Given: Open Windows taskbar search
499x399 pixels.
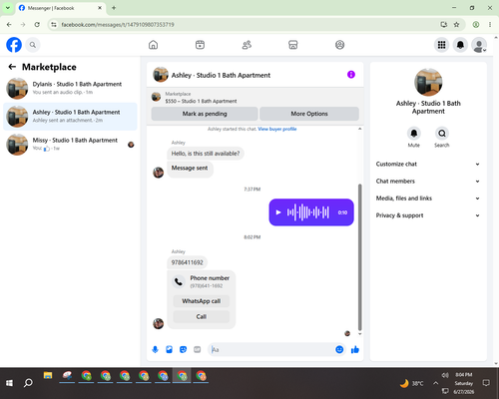Looking at the screenshot, I should (28, 383).
